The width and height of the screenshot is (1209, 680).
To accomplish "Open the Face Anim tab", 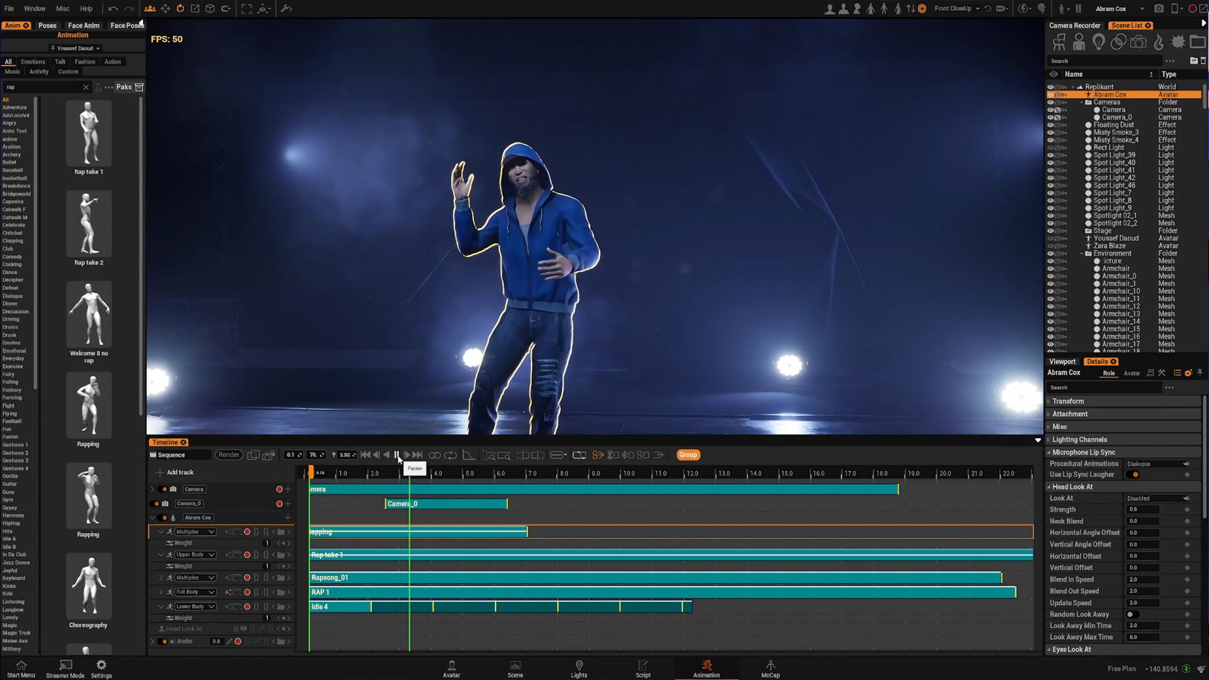I will pos(84,25).
